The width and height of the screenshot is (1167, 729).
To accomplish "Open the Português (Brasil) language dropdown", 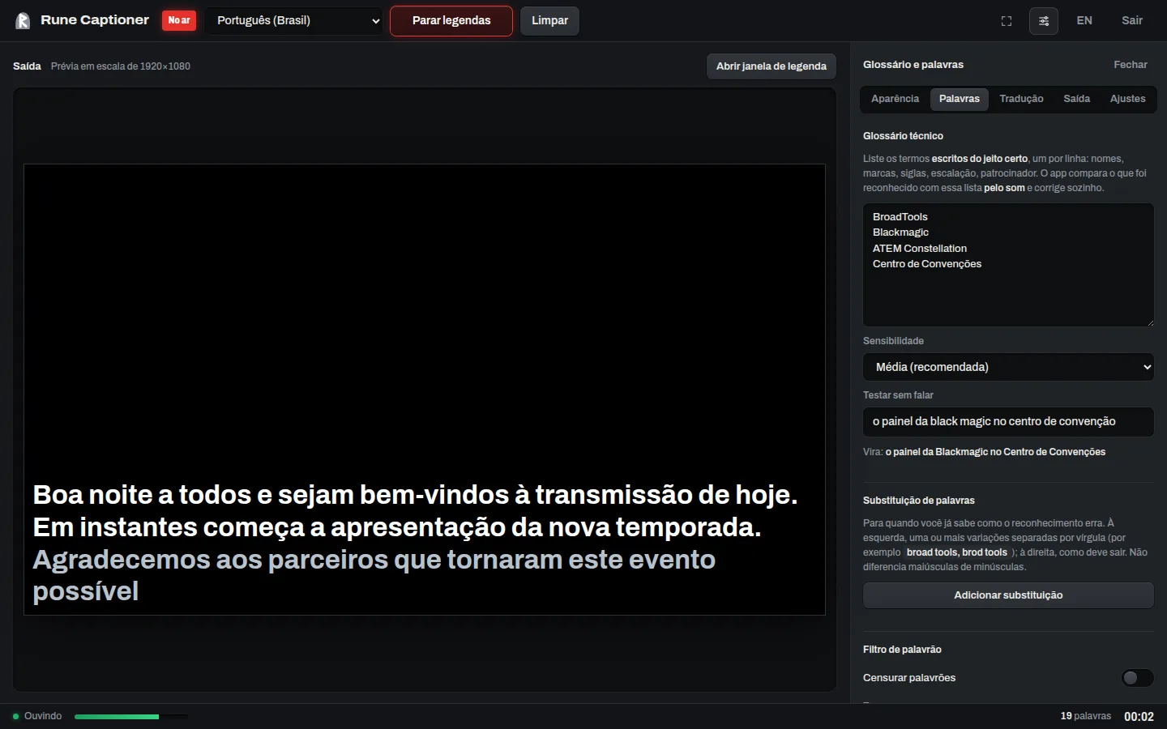I will (295, 21).
